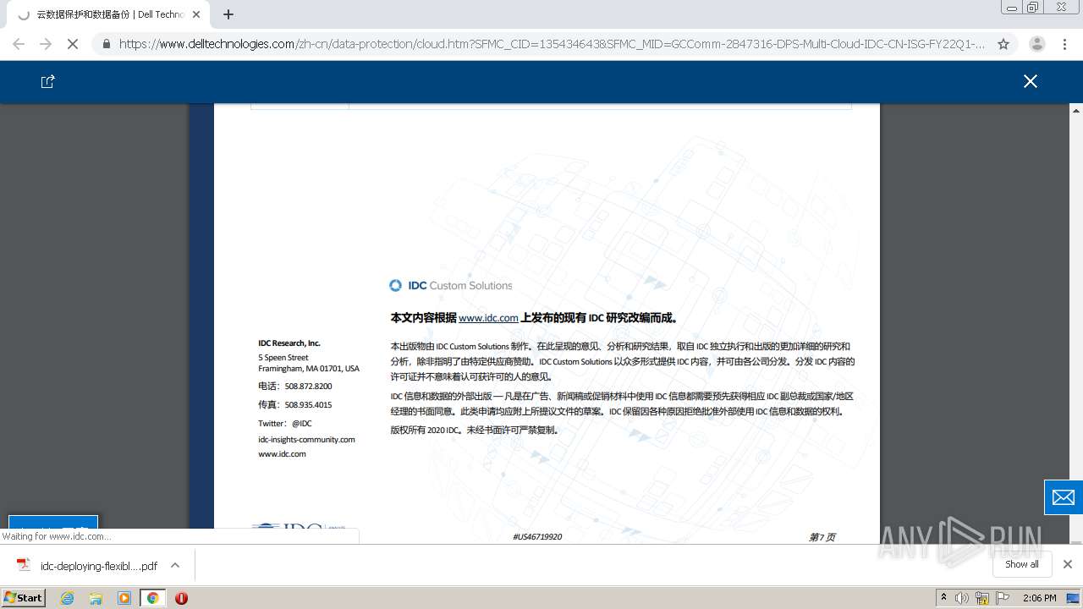View site info via the lock icon
The image size is (1083, 609).
pyautogui.click(x=106, y=44)
